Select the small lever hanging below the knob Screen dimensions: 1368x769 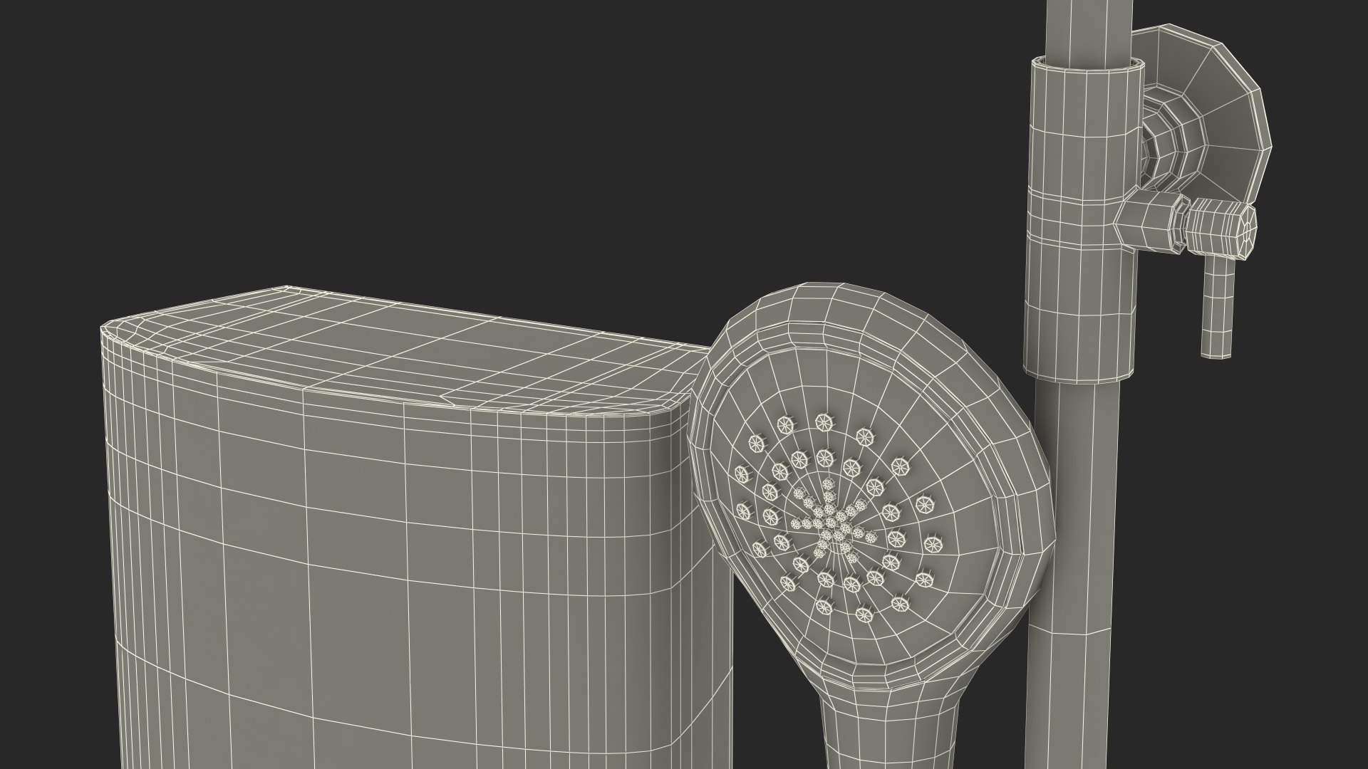[x=1216, y=306]
